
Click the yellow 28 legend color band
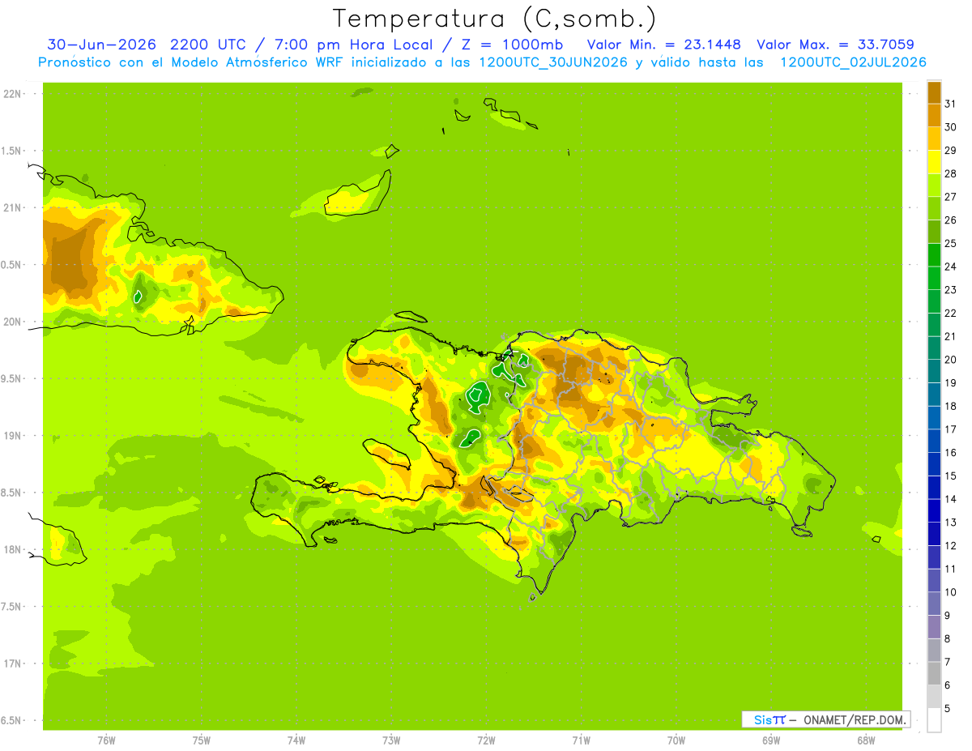pyautogui.click(x=934, y=163)
